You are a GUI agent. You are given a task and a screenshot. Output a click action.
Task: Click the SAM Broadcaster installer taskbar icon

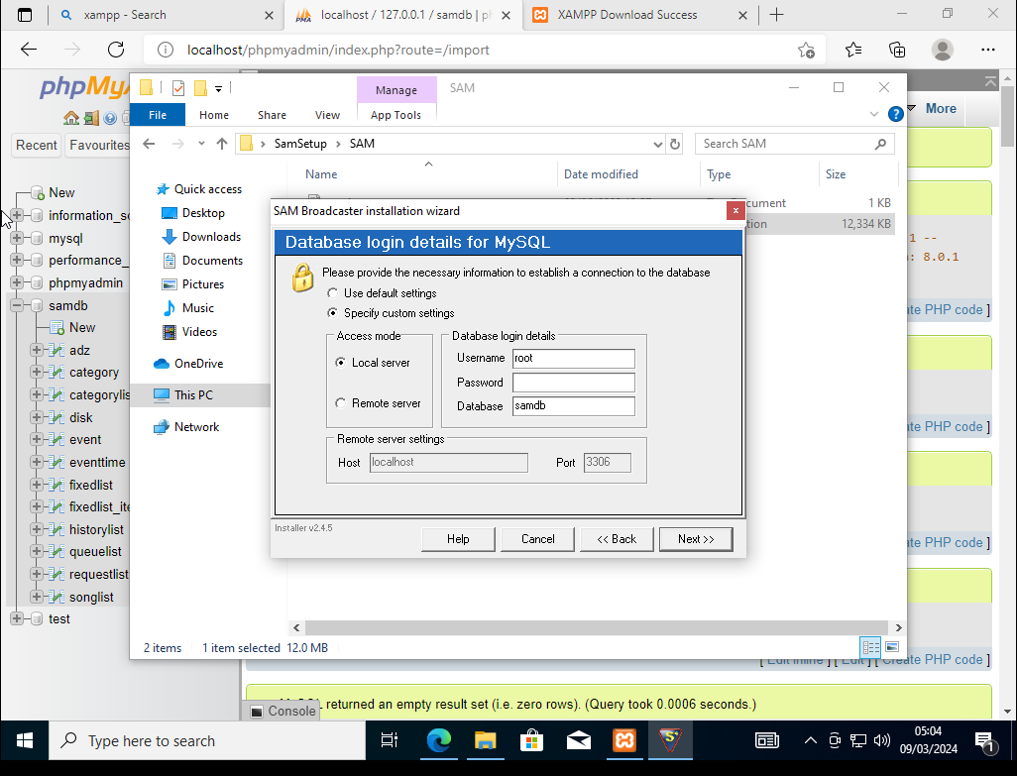click(672, 740)
